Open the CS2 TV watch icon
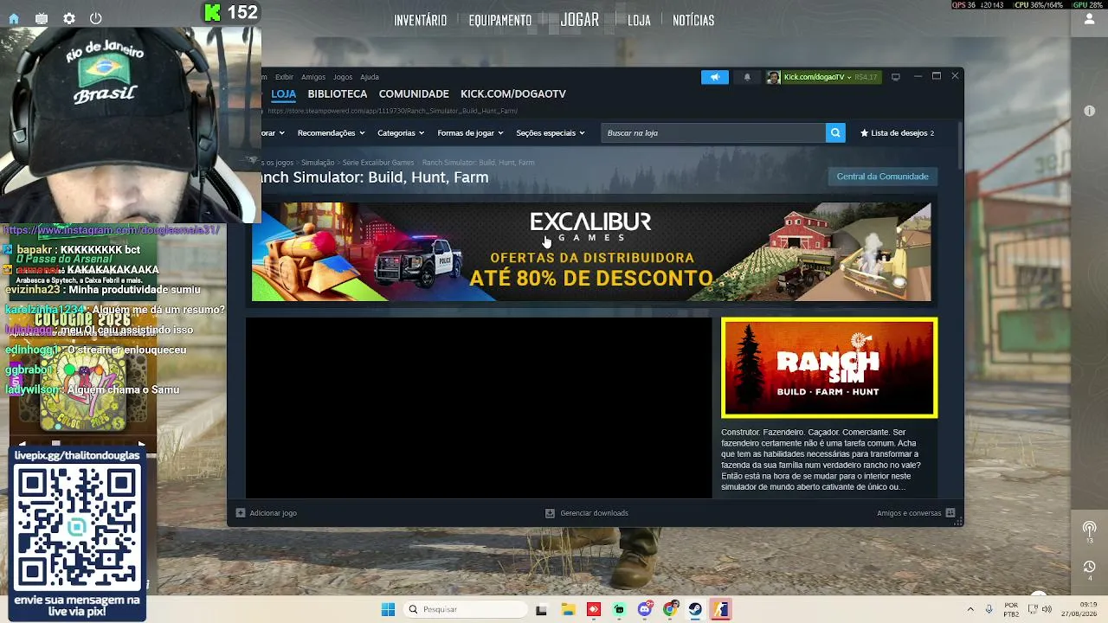 click(x=42, y=18)
